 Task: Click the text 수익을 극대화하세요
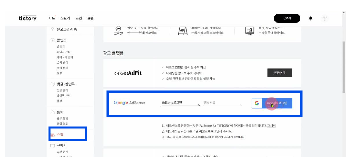(272, 32)
